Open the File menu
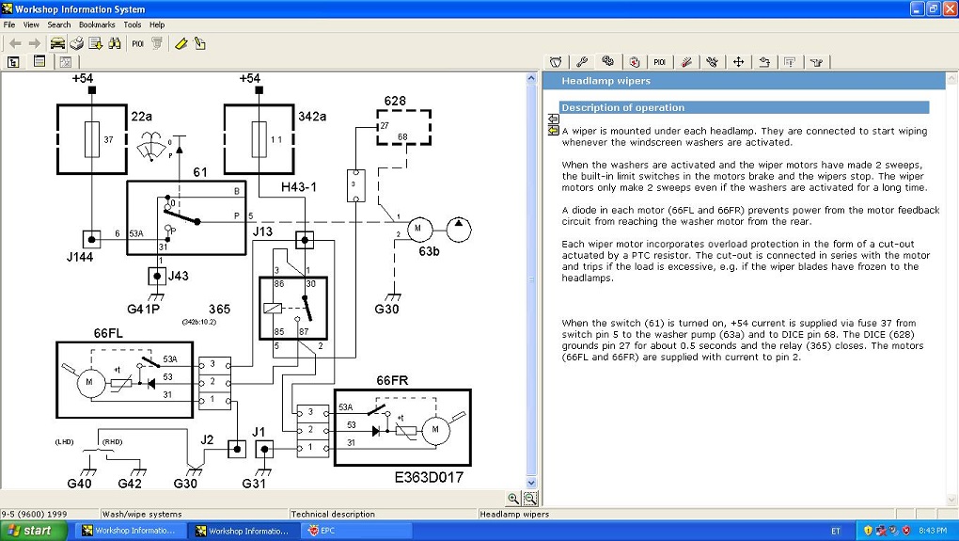The image size is (959, 541). click(9, 24)
